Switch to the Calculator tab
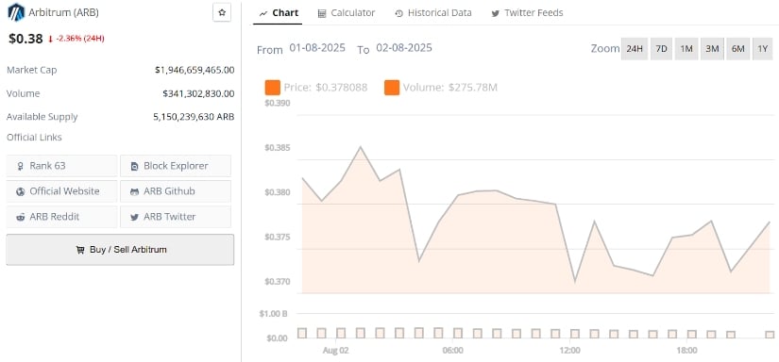The image size is (779, 362). (347, 13)
